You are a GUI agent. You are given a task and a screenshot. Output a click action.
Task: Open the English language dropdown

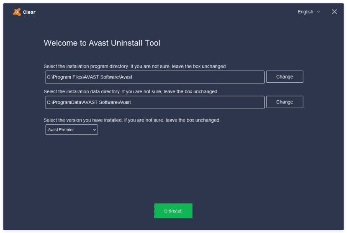(x=308, y=12)
